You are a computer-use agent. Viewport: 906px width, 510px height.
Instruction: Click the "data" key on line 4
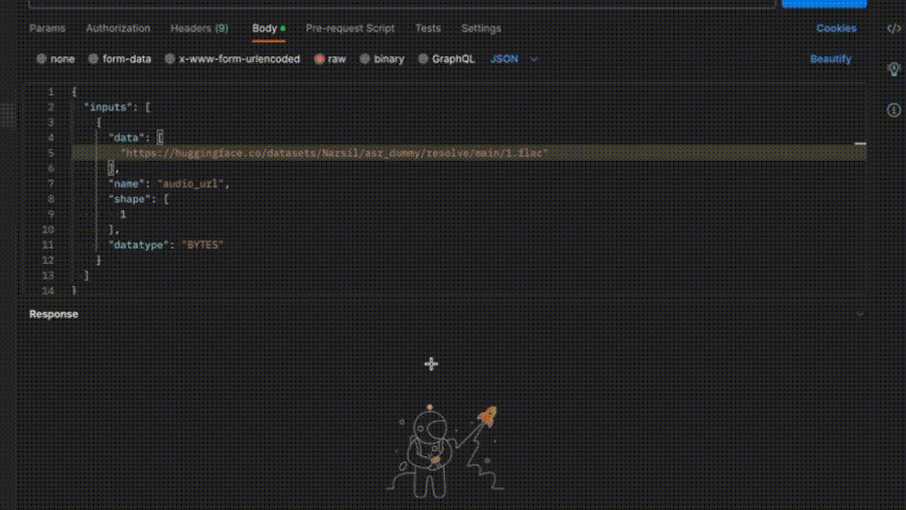coord(127,138)
